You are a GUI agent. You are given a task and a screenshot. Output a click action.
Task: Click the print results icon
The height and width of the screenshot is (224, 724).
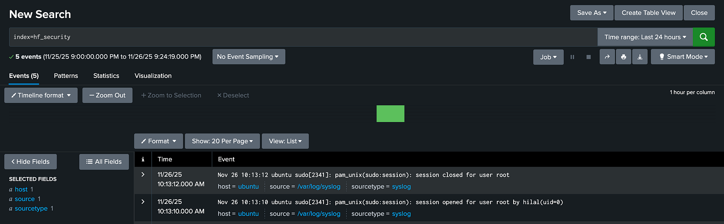(624, 57)
